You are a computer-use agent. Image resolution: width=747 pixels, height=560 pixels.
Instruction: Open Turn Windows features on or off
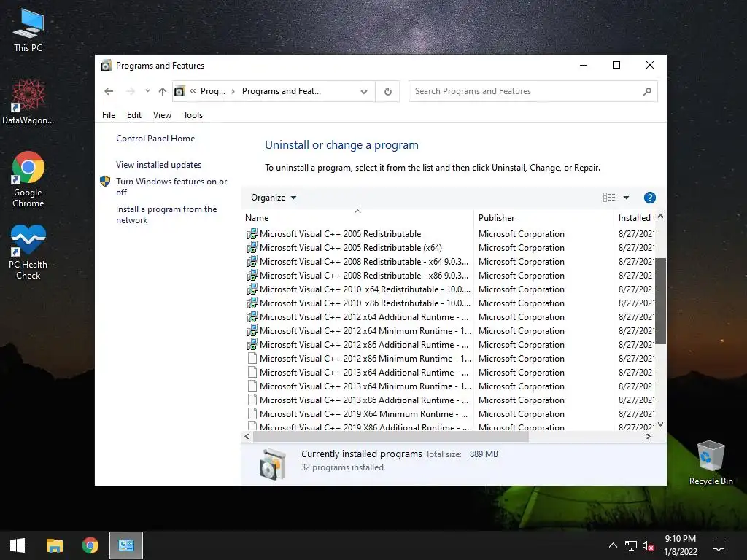pos(171,187)
